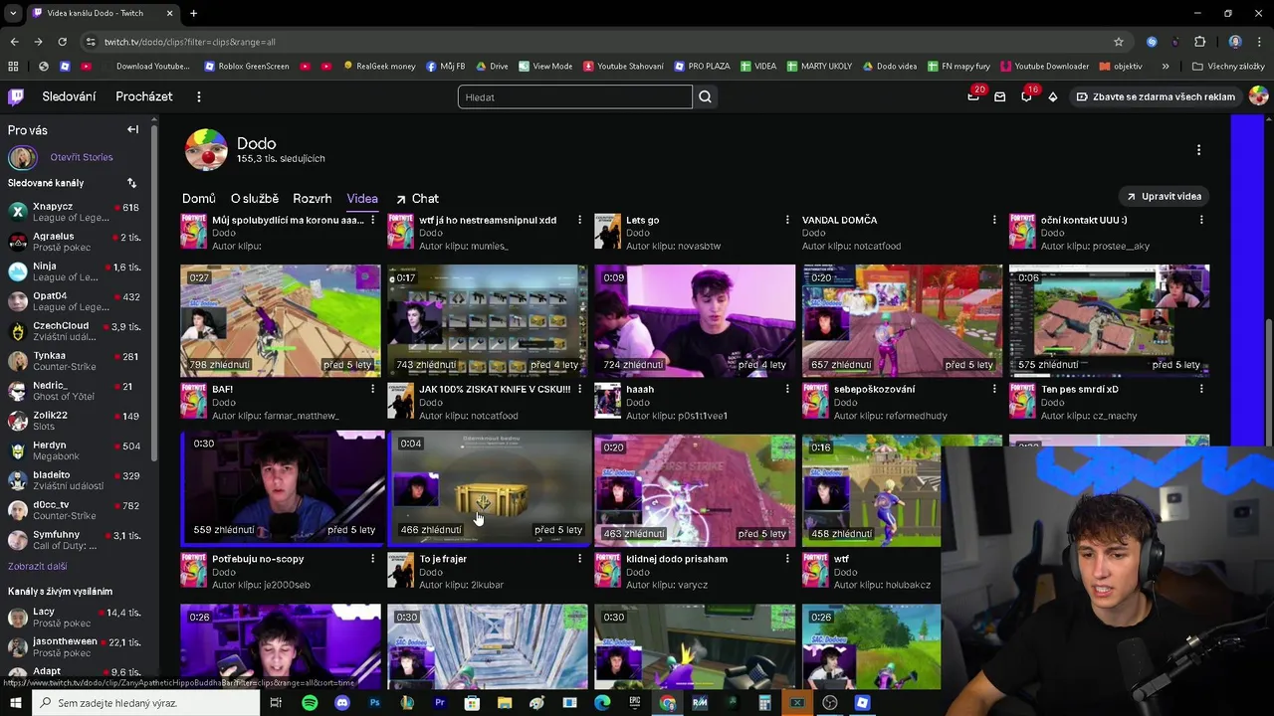Open Discord from the taskbar

coord(342,703)
